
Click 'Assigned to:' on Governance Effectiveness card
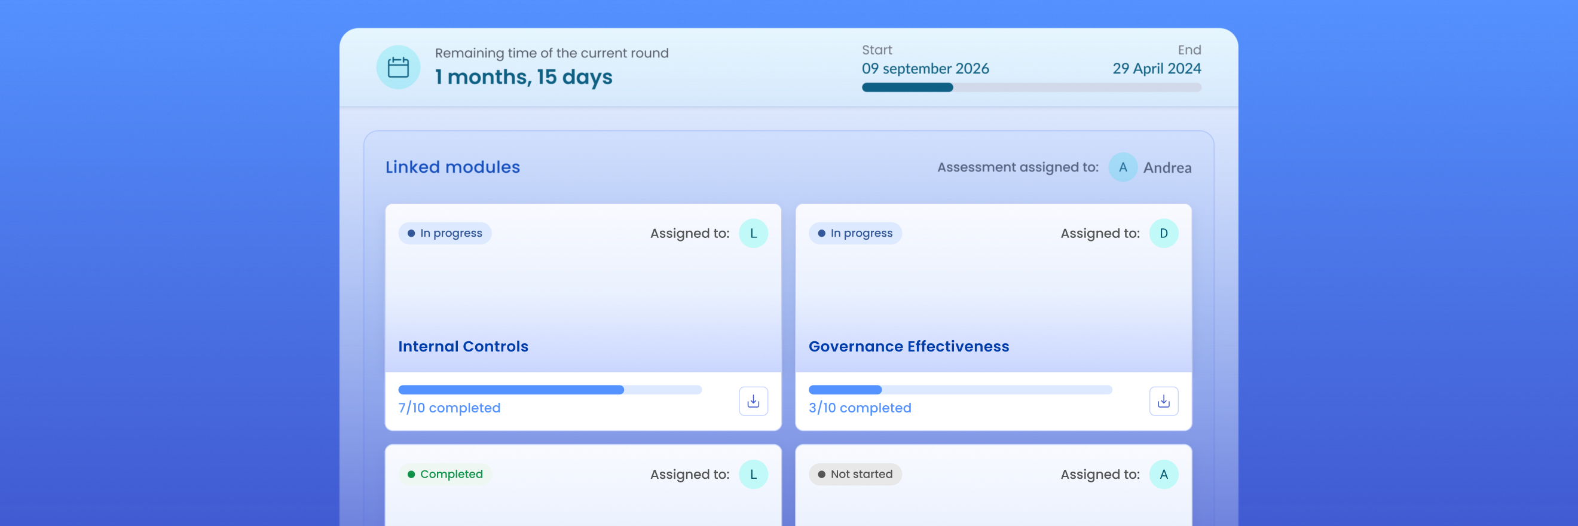pyautogui.click(x=1100, y=233)
